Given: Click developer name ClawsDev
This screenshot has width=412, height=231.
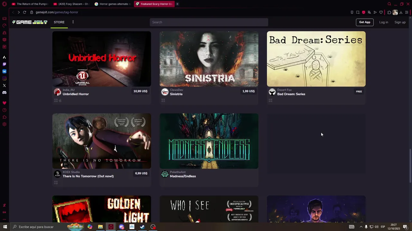Looking at the screenshot, I should point(176,90).
